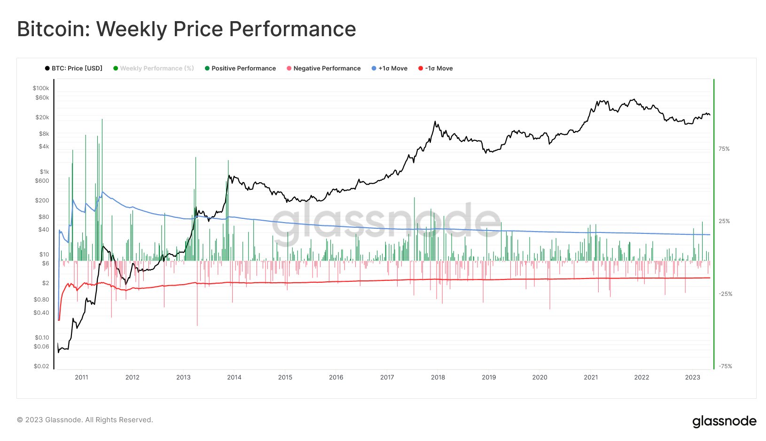
Task: Hide the Negative Performance series
Action: pyautogui.click(x=323, y=69)
